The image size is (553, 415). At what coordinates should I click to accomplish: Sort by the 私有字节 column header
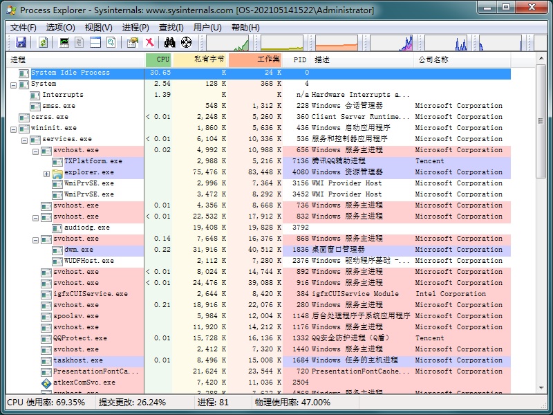coord(200,59)
